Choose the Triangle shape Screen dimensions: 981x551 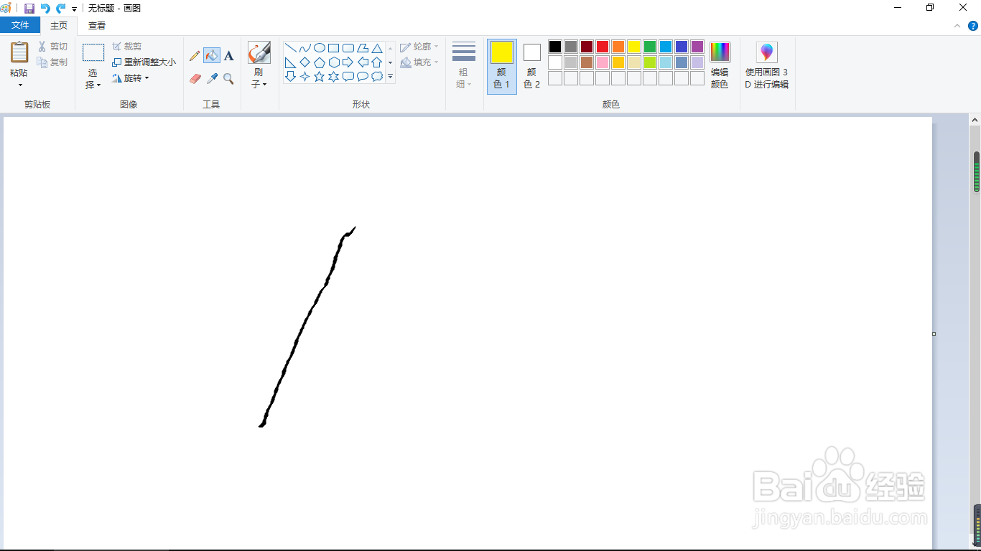[377, 48]
